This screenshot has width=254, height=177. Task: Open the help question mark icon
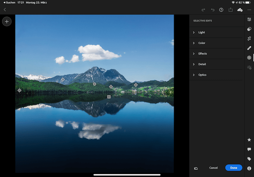[221, 10]
